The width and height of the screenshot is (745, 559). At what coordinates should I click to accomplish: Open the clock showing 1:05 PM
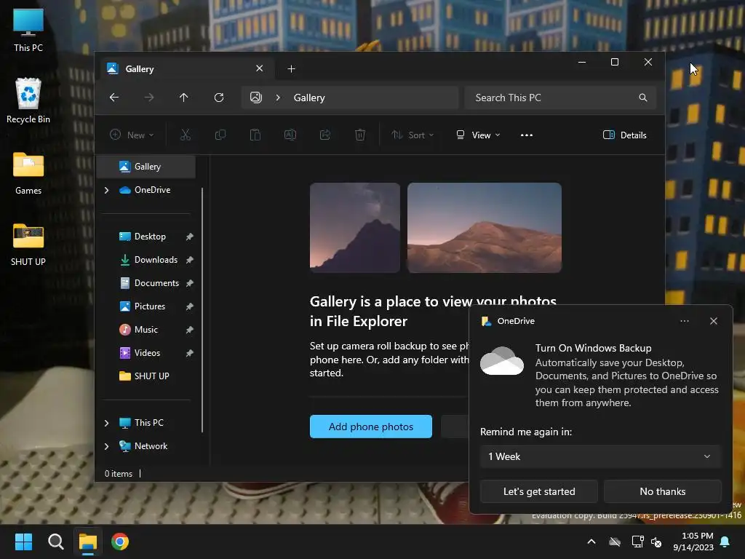click(693, 542)
